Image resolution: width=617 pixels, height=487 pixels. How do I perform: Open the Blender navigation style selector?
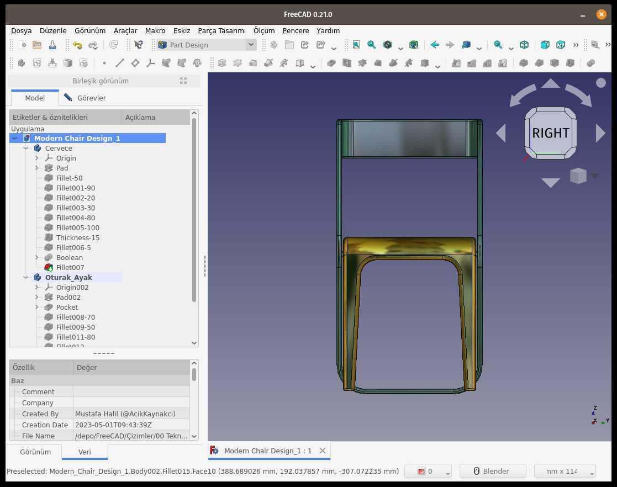pos(493,471)
